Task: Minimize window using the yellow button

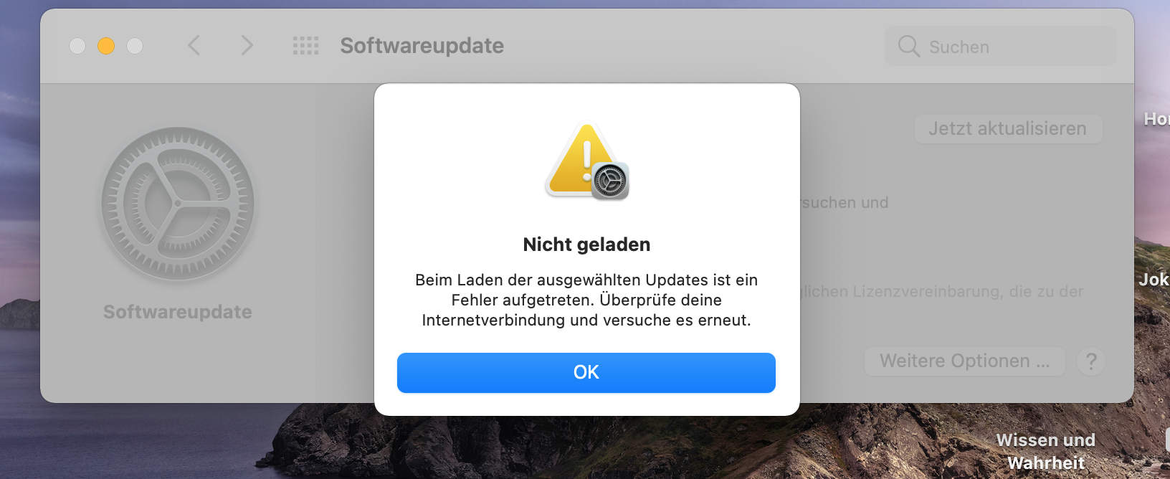Action: coord(106,46)
